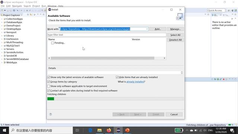Viewport: 238px width, 134px height.
Task: Open the already installed link
Action: tap(135, 82)
